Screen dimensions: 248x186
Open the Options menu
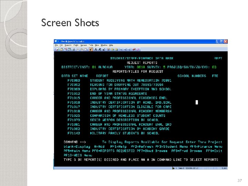pos(84,45)
